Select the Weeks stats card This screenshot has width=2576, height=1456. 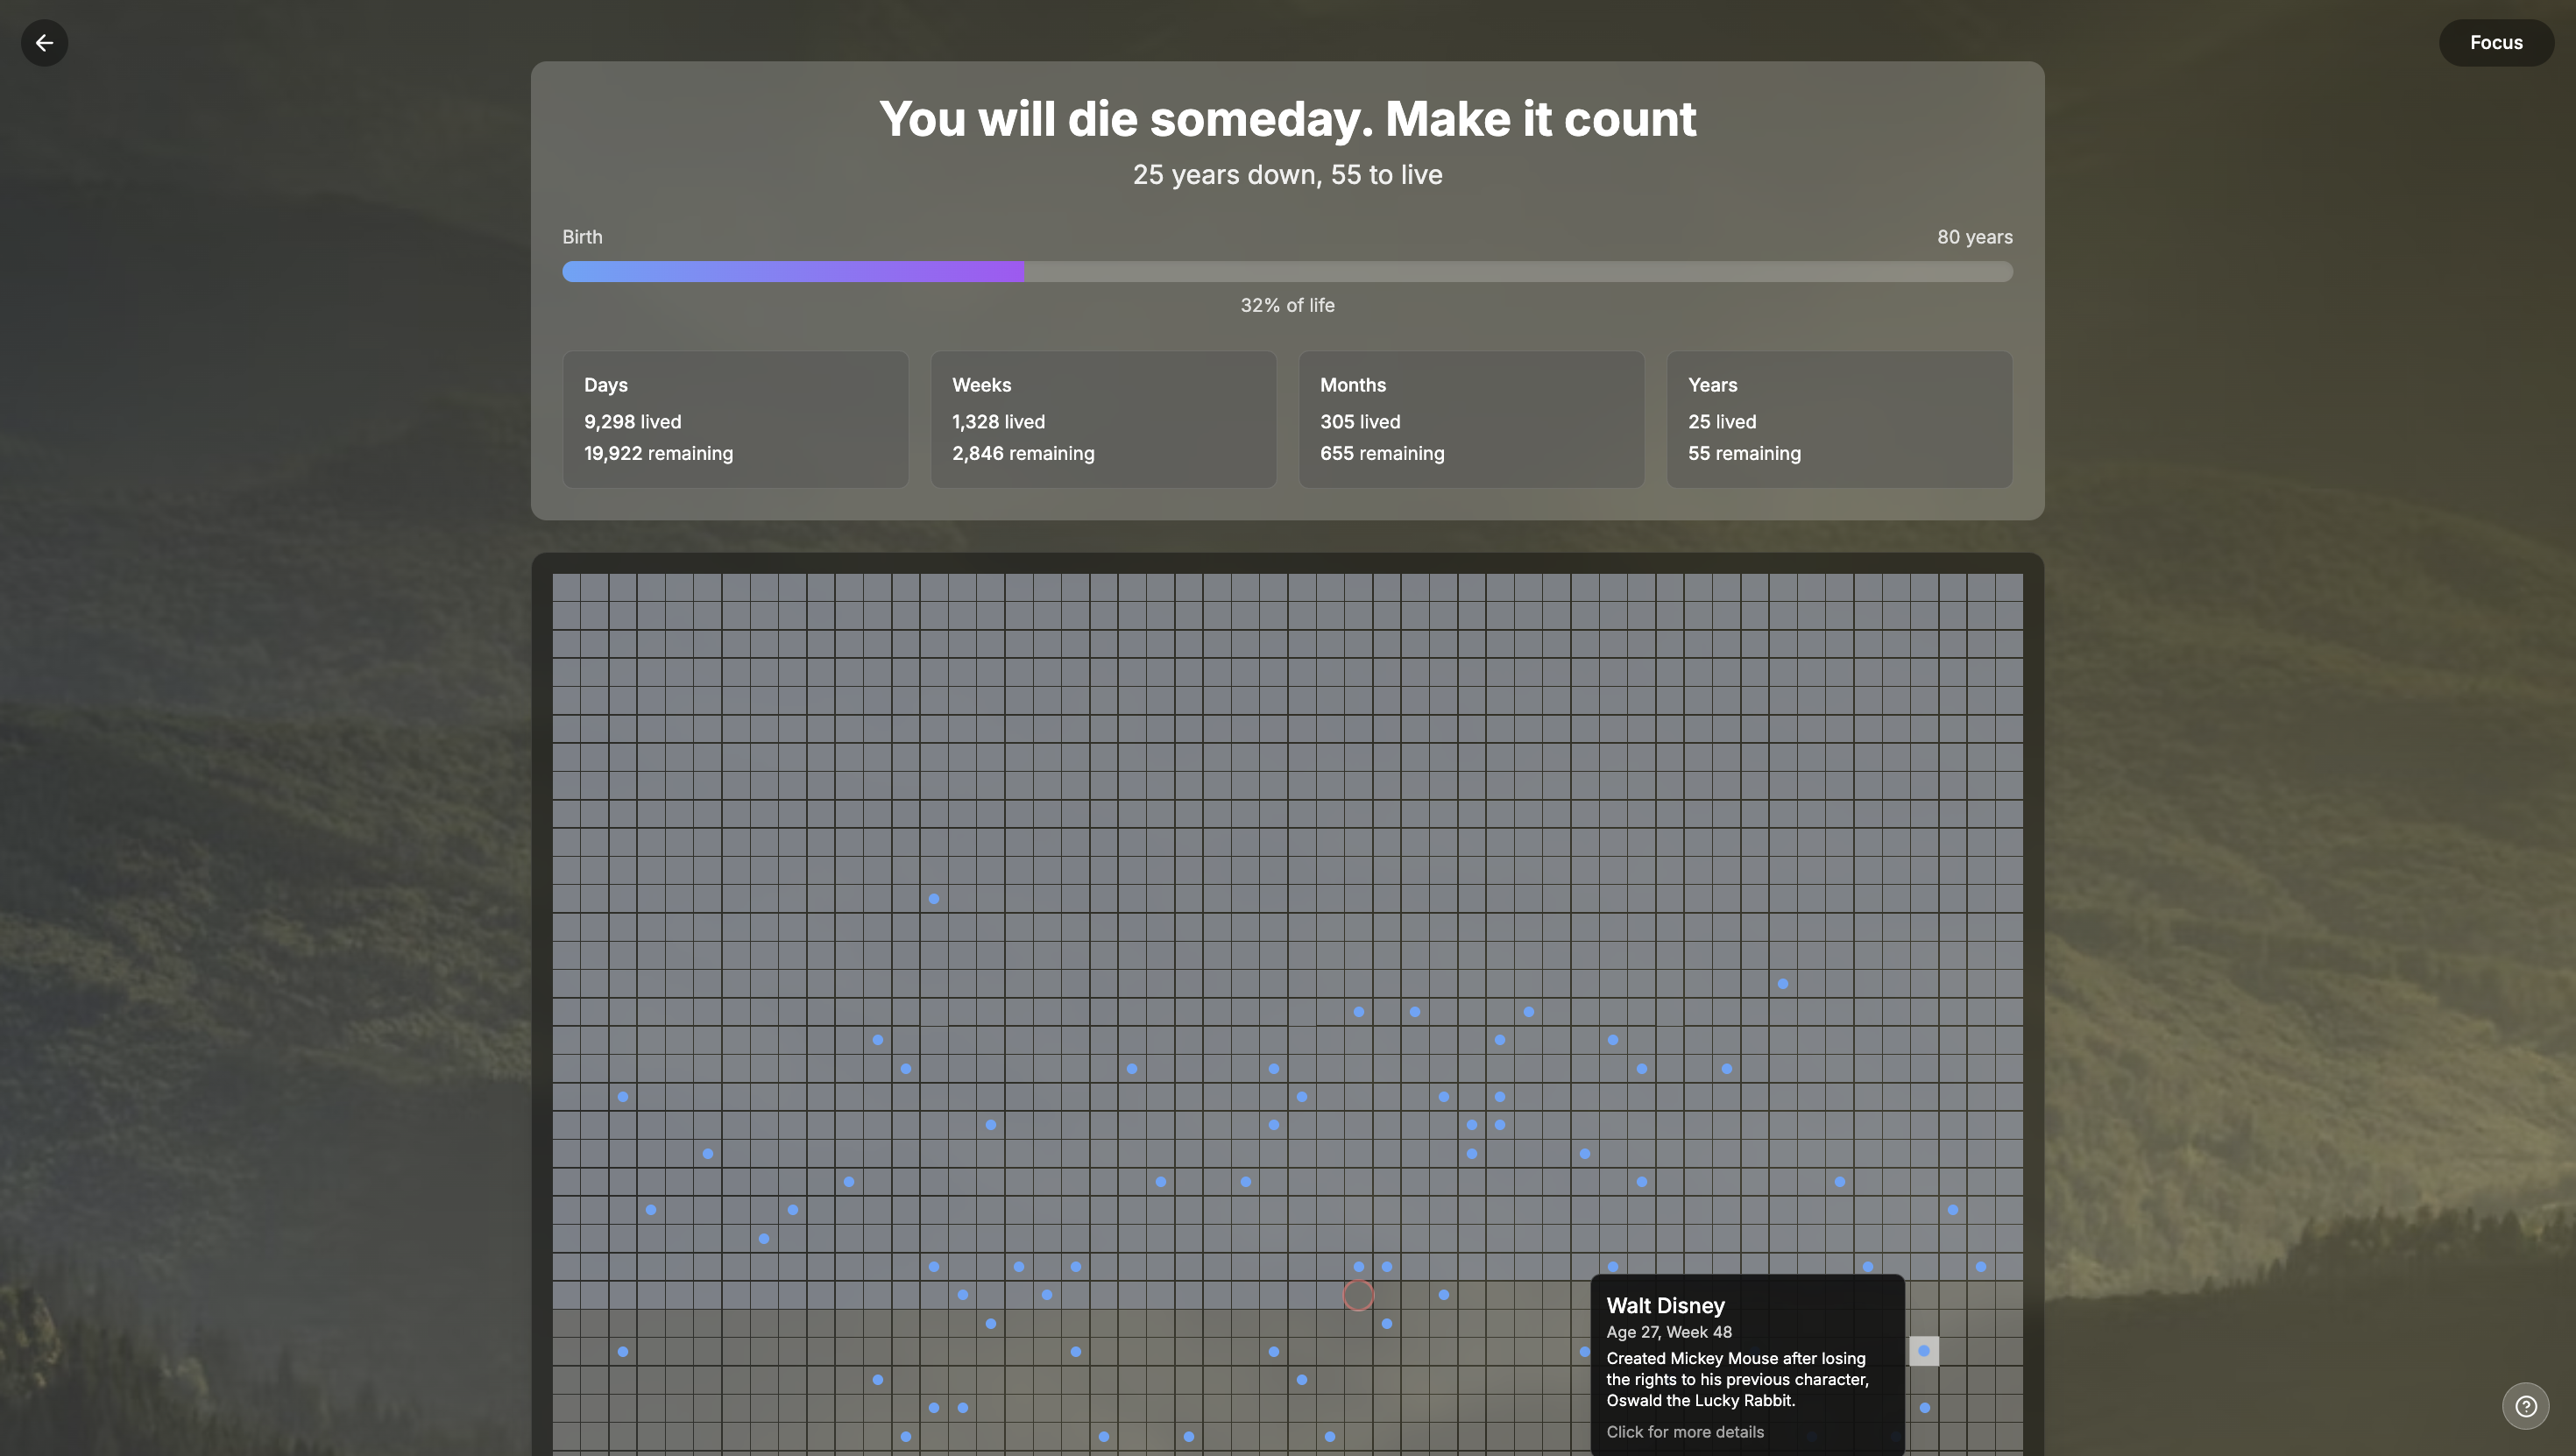[1103, 419]
